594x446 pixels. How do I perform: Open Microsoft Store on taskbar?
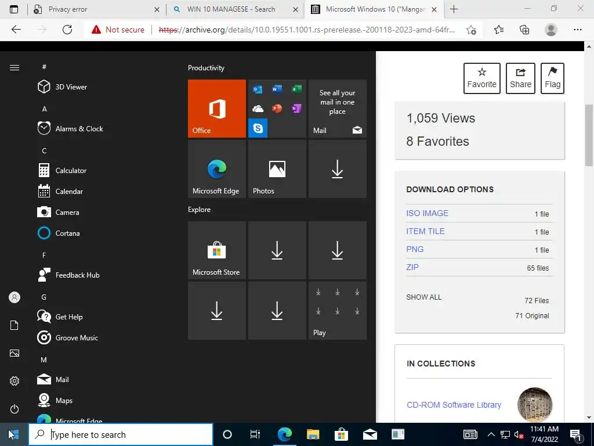pyautogui.click(x=341, y=434)
